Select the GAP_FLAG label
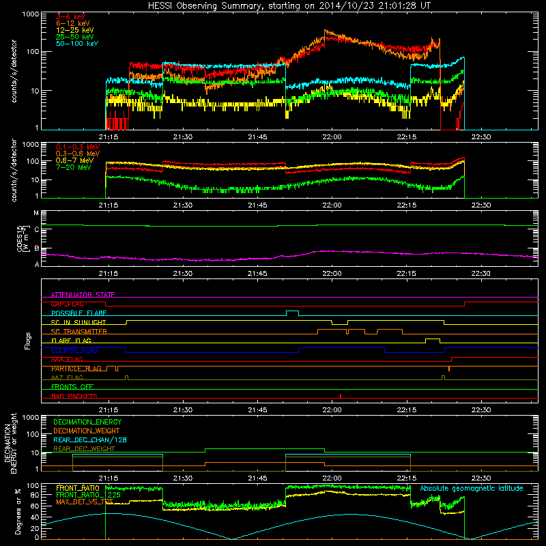The width and height of the screenshot is (546, 546). [67, 304]
